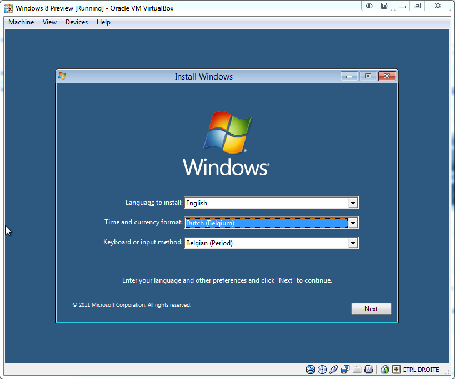Click the mouse integration globe icon
The image size is (455, 379).
coord(384,370)
